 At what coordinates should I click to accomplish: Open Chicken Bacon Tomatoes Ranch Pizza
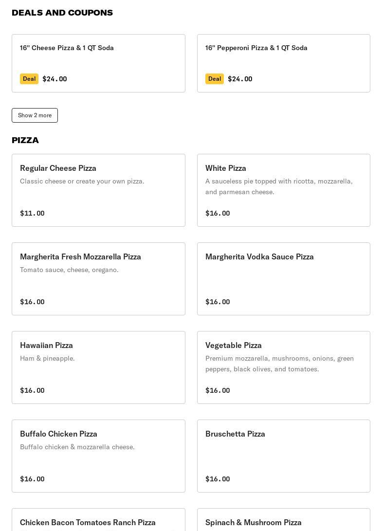(88, 522)
